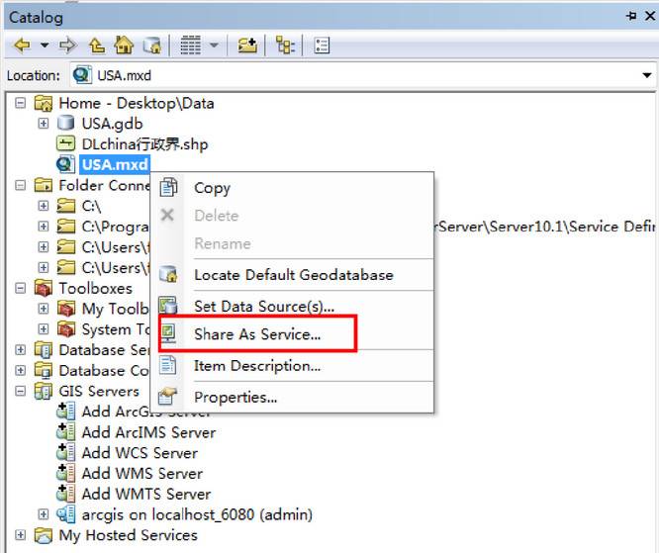This screenshot has width=659, height=553.
Task: Toggle the Catalog tree view icon
Action: tap(285, 45)
